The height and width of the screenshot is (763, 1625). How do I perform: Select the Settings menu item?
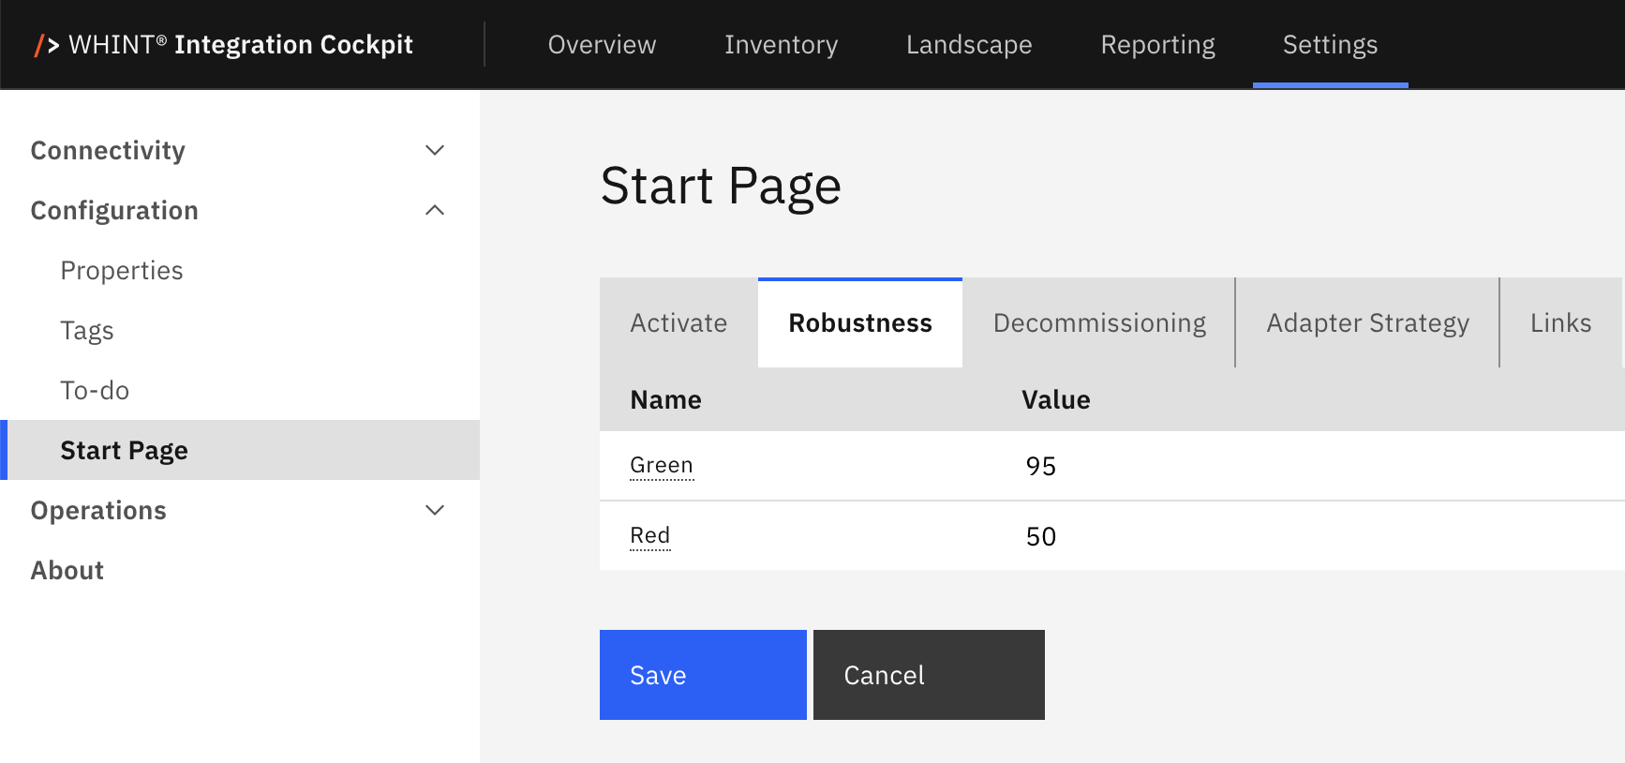pyautogui.click(x=1330, y=45)
